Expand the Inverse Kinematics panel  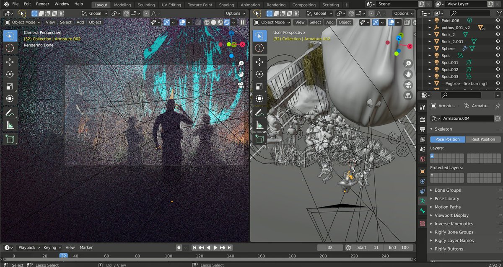(432, 223)
